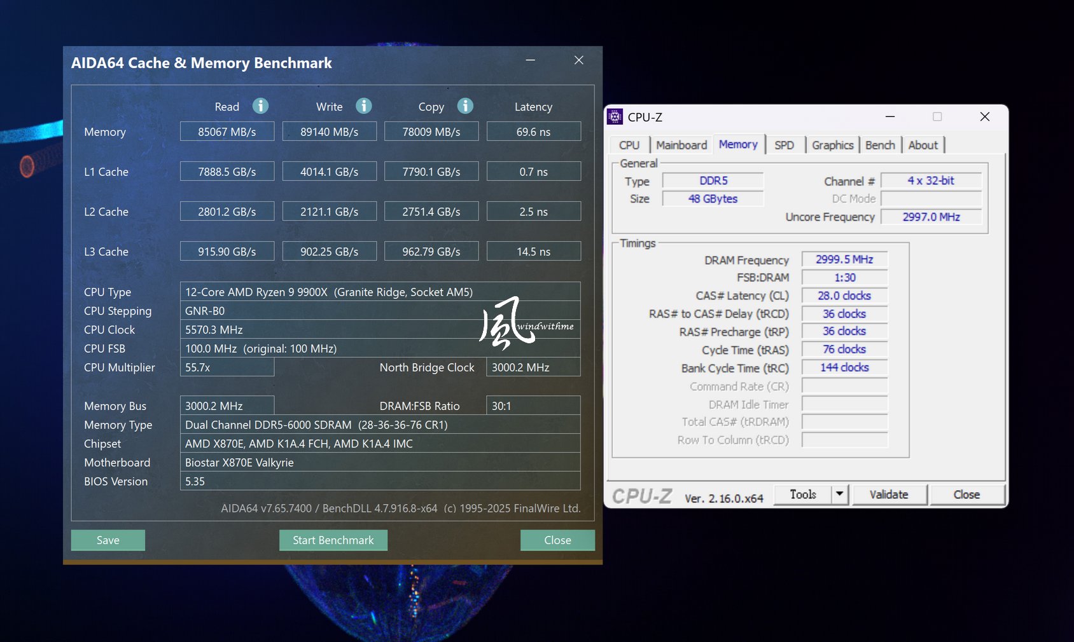Click the Write info icon
The height and width of the screenshot is (642, 1074).
(363, 106)
